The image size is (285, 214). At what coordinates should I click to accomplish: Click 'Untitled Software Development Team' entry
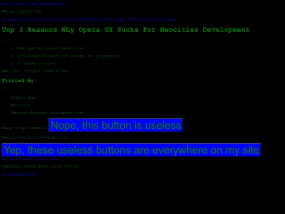click(47, 113)
